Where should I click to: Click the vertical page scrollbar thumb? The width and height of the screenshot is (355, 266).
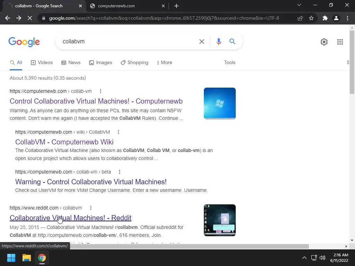352,62
